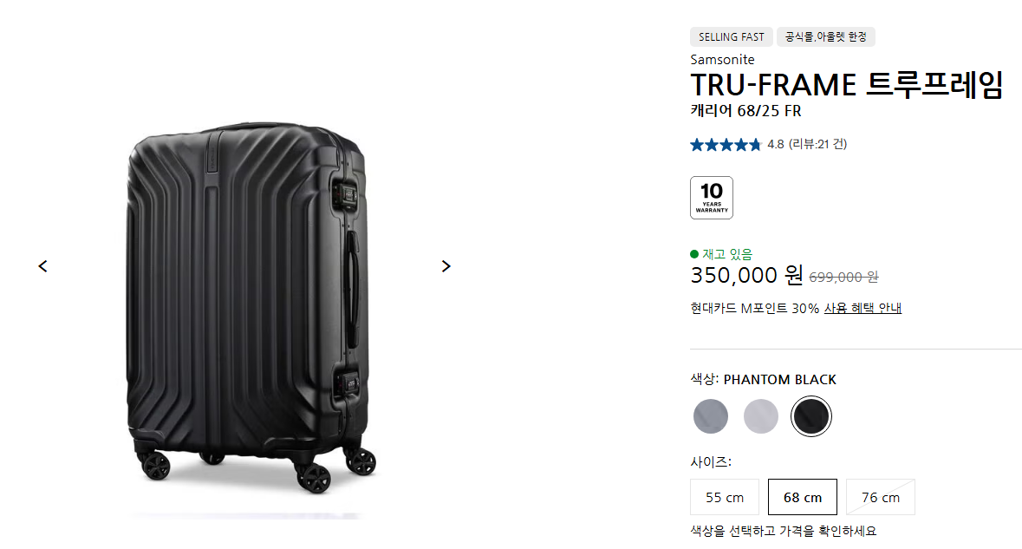1022x549 pixels.
Task: Click the main black suitcase image
Action: point(251,306)
